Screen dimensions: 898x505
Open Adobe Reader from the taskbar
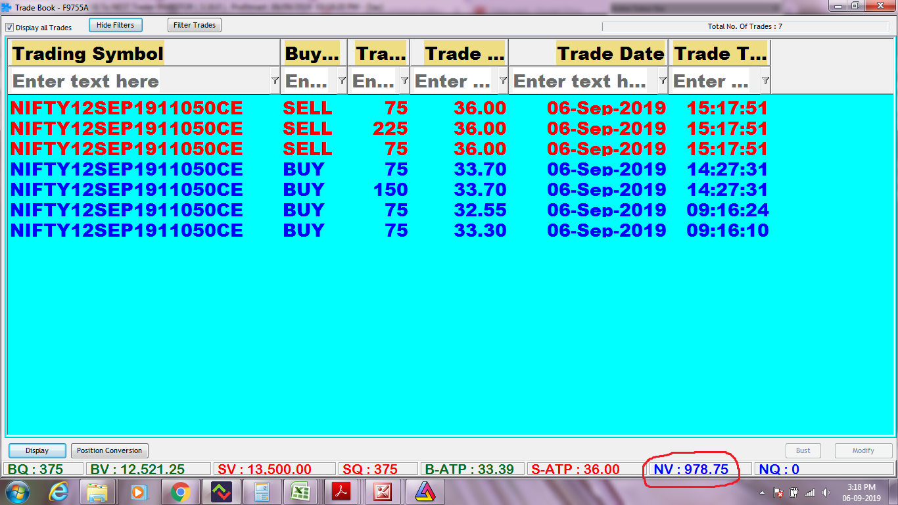click(342, 491)
